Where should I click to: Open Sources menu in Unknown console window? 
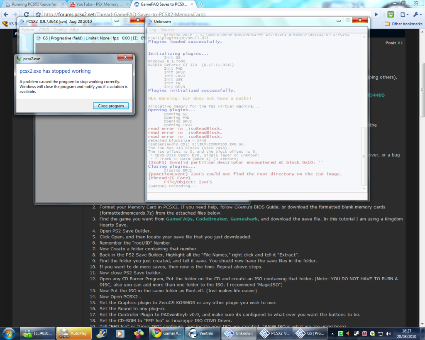167,30
